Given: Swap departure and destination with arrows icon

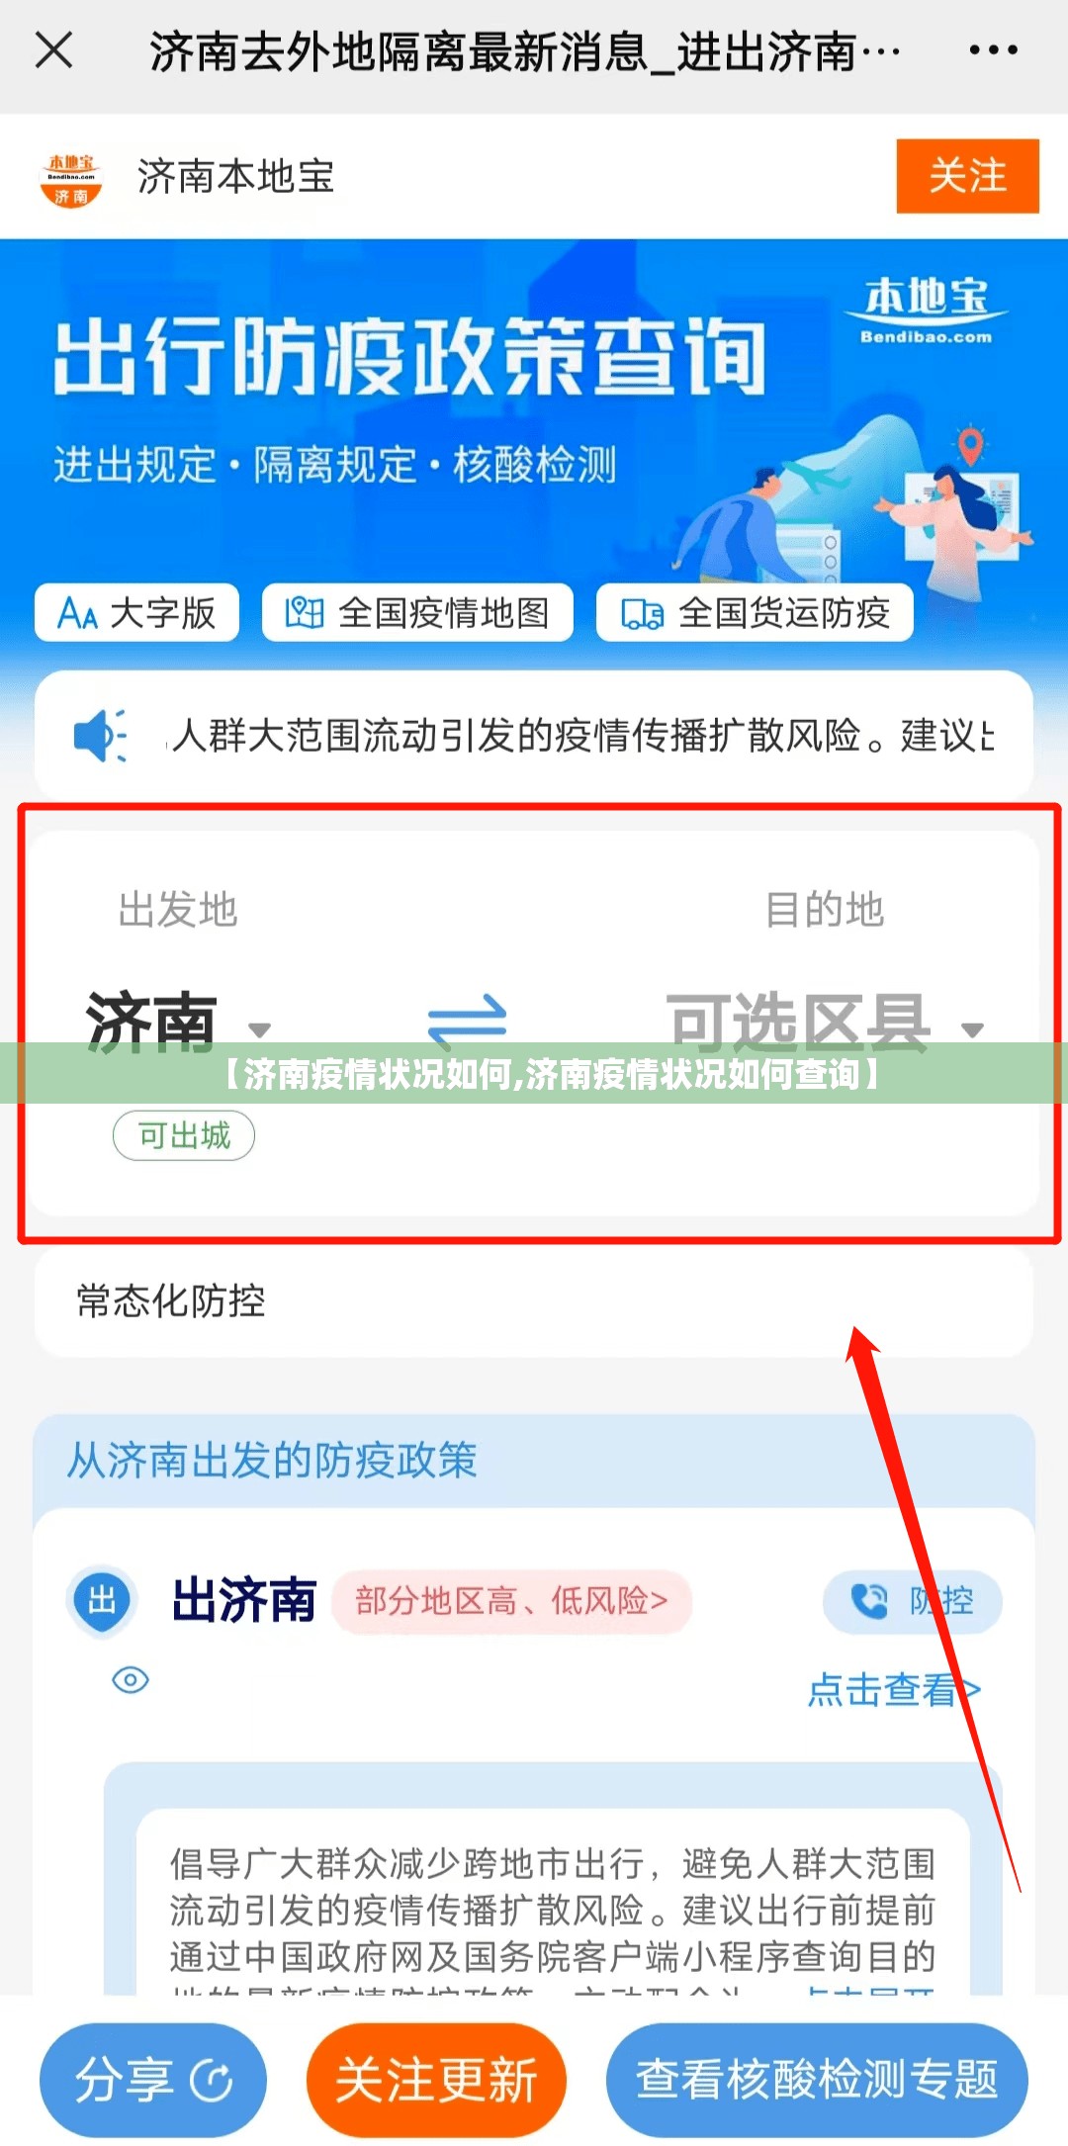Looking at the screenshot, I should [x=467, y=1021].
